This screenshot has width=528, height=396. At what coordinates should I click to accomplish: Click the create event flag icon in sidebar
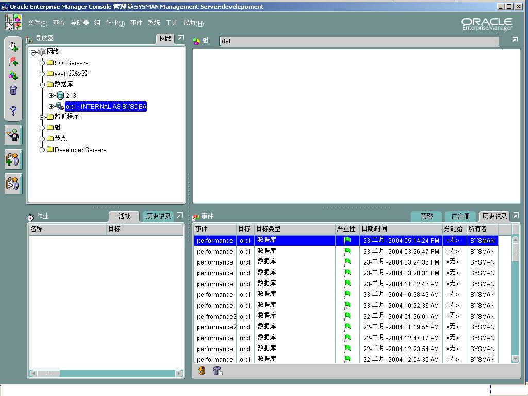(x=13, y=61)
